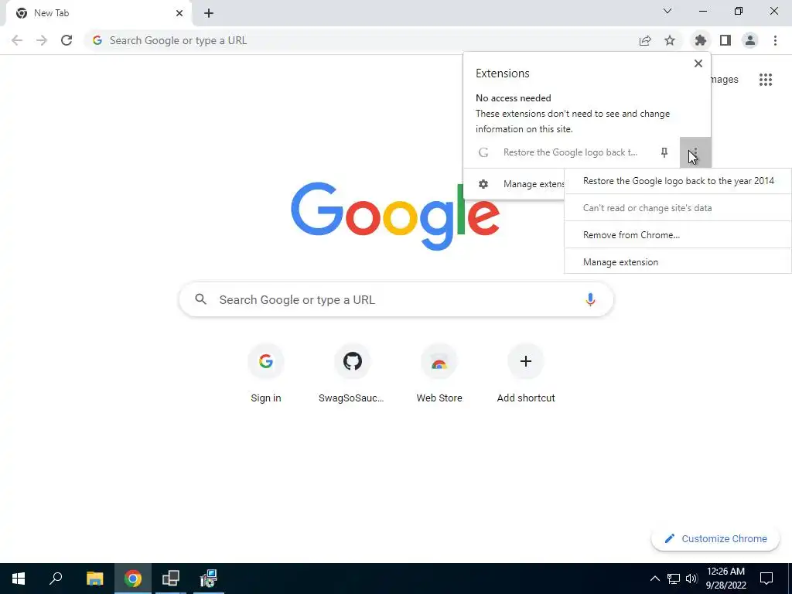This screenshot has height=594, width=792.
Task: Open File Explorer from the taskbar
Action: click(94, 579)
